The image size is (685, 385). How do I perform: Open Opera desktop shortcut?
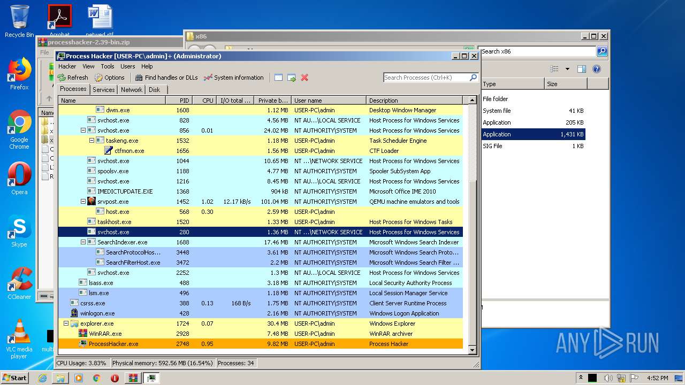(19, 179)
